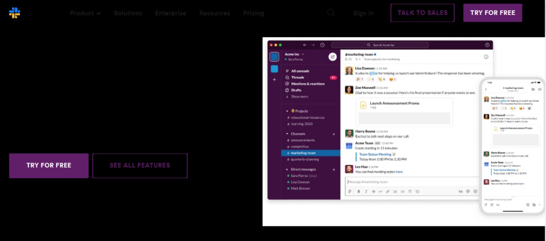Click the TALK TO SALES button
The image size is (546, 241).
422,13
